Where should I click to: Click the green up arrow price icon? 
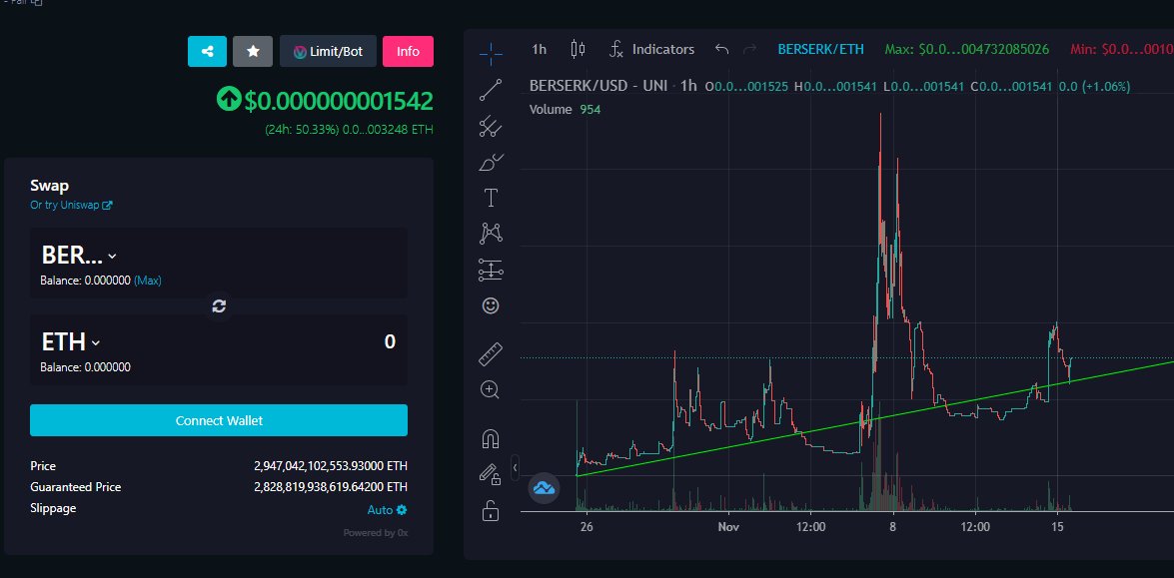click(x=229, y=99)
